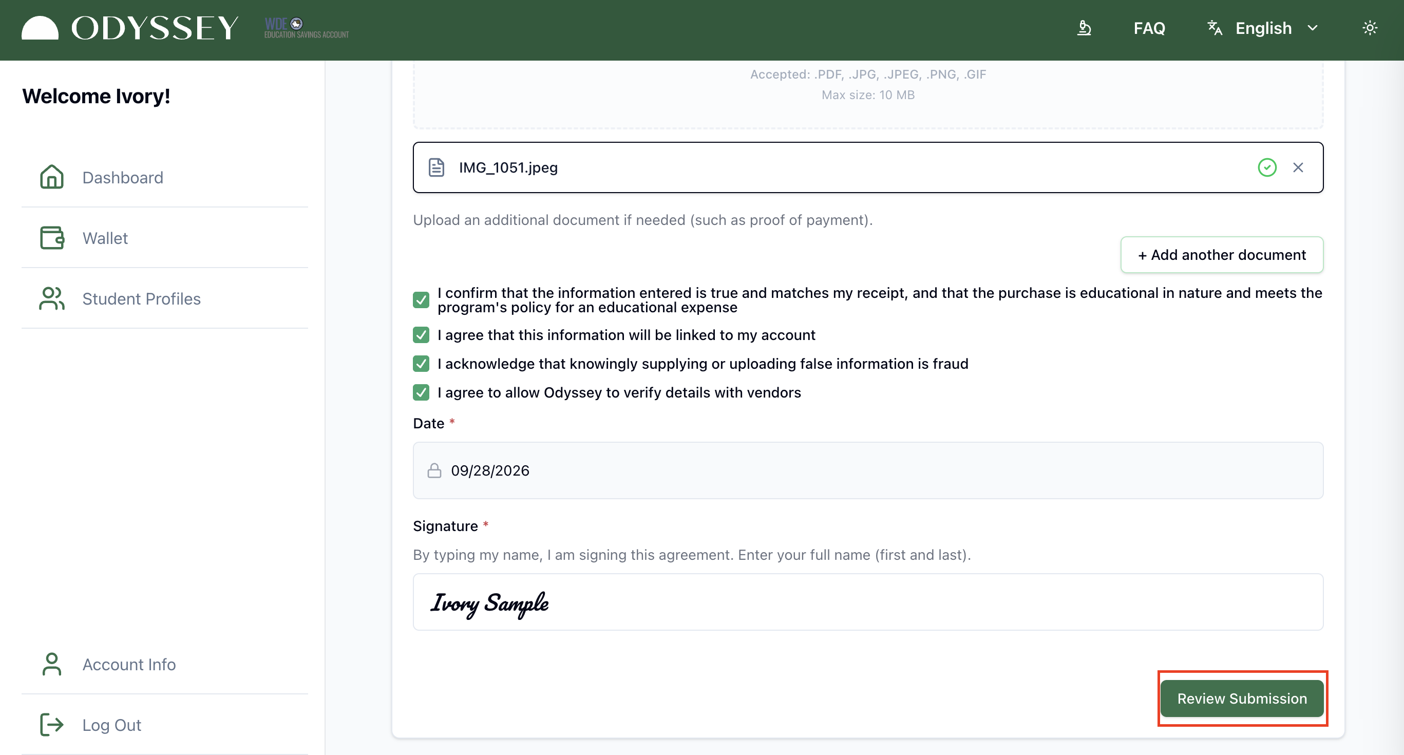Click the WDE Education Savings Account logo
This screenshot has height=755, width=1404.
(306, 28)
